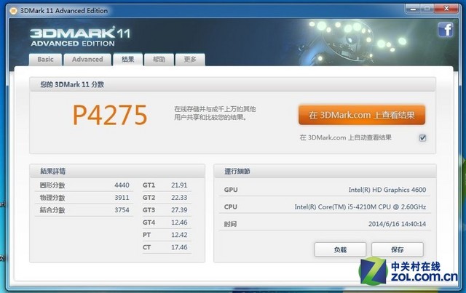The width and height of the screenshot is (466, 293).
Task: Toggle auto-view results on 3DMark.com checkbox
Action: (x=422, y=137)
